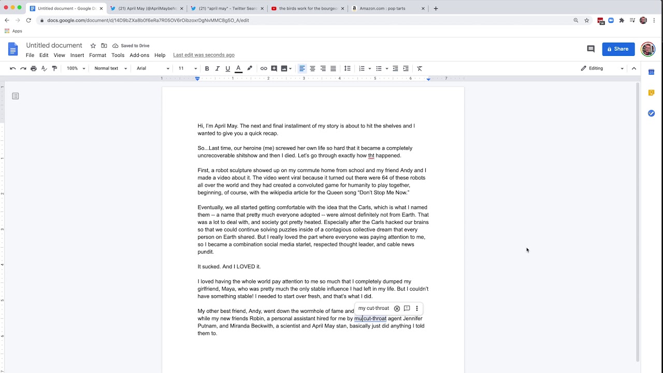
Task: Open more options in the suggestion popup
Action: click(x=416, y=309)
